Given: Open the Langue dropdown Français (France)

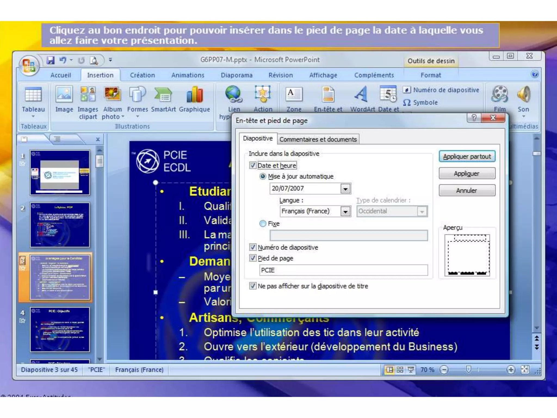Looking at the screenshot, I should (x=345, y=211).
